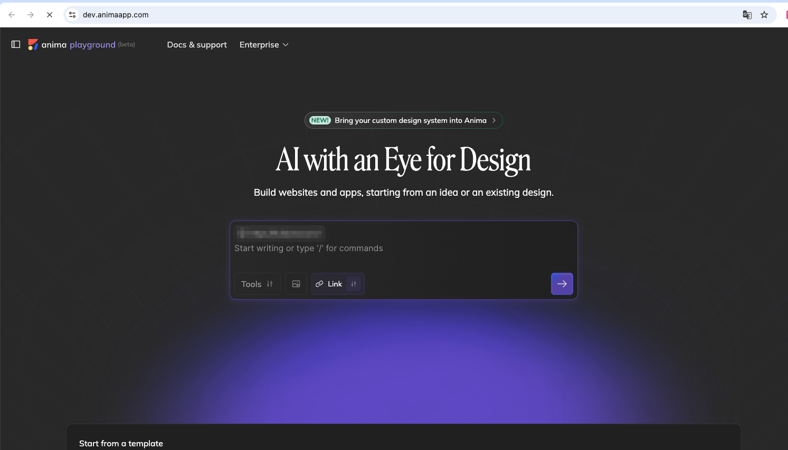Screen dimensions: 788x450
Task: Expand the Enterprise menu
Action: tap(264, 45)
